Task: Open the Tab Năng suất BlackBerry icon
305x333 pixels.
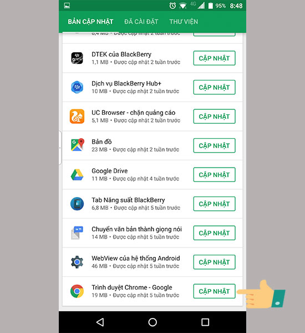Action: (x=77, y=204)
